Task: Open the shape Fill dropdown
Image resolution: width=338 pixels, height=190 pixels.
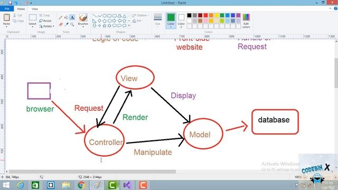Action: 138,21
